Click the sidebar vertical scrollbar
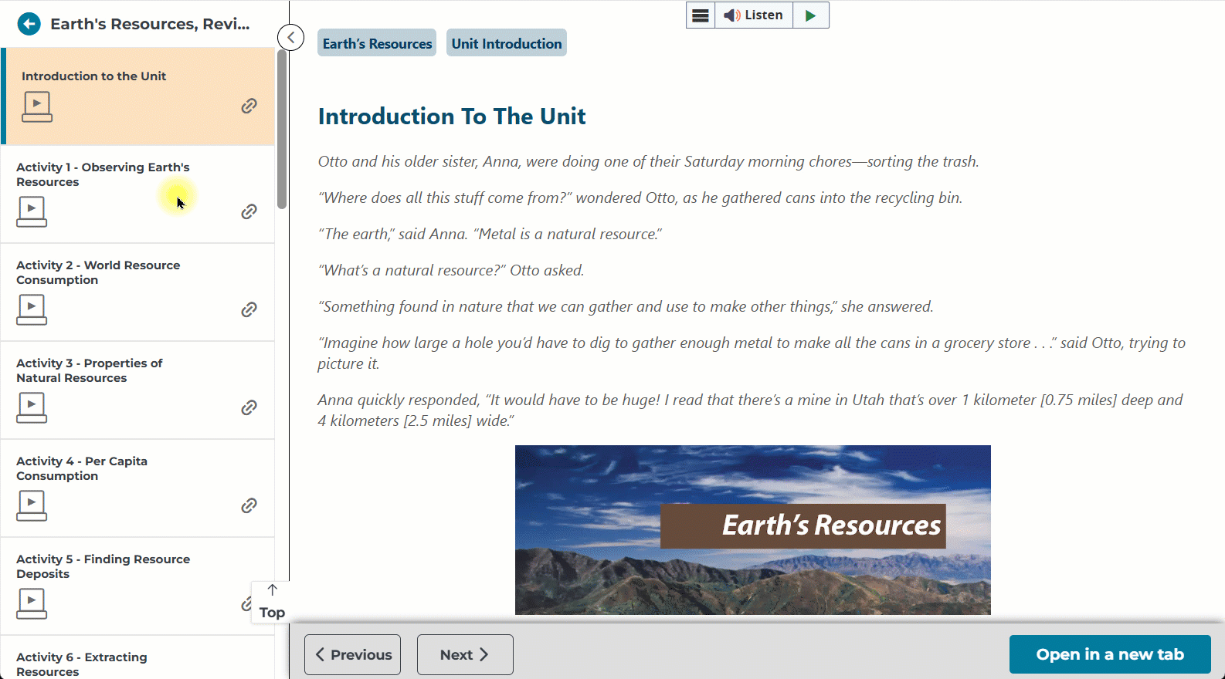This screenshot has height=679, width=1225. click(x=282, y=129)
